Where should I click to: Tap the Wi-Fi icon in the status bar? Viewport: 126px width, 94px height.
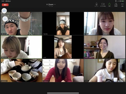116,1
